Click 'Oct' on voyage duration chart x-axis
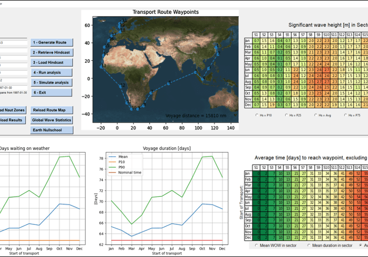Viewport: 368px width, 257px height. pyautogui.click(x=202, y=249)
